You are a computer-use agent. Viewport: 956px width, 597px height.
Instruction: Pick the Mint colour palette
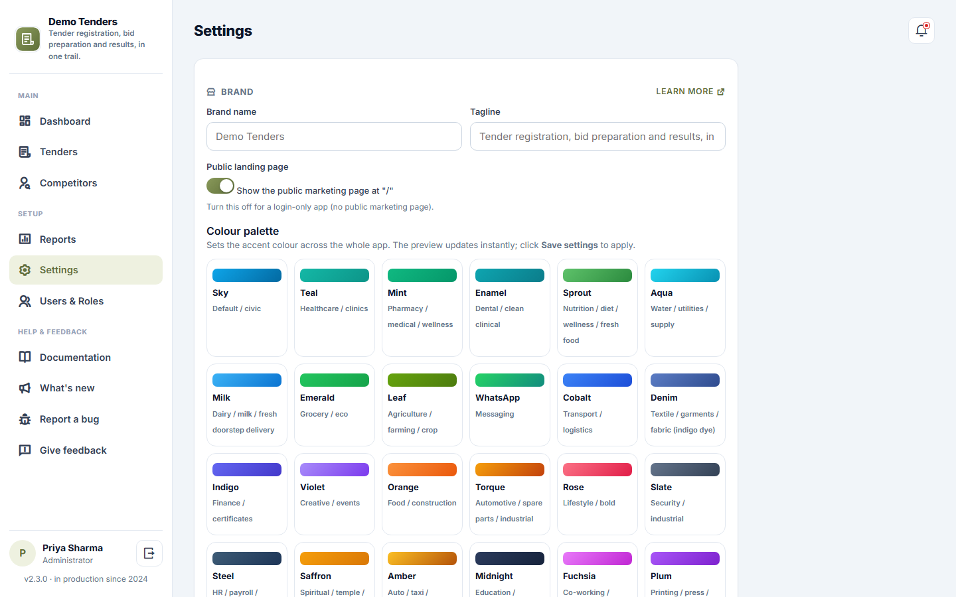422,308
